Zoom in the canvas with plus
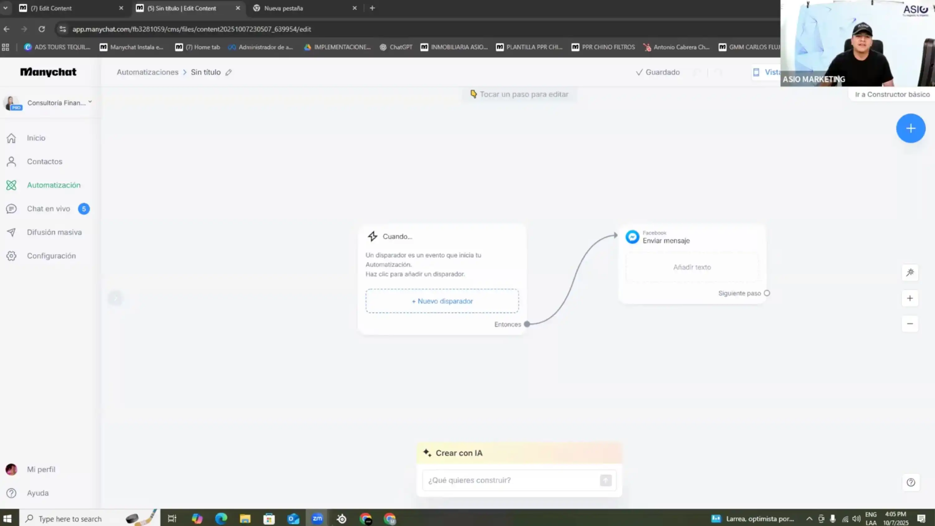The image size is (935, 526). tap(909, 298)
